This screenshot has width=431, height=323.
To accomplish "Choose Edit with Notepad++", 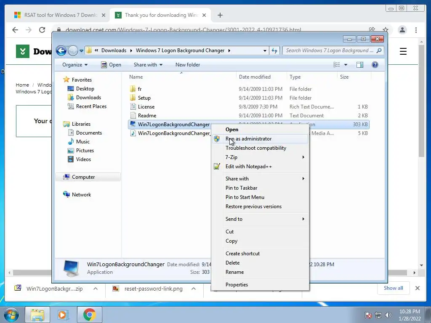I will coord(260,167).
